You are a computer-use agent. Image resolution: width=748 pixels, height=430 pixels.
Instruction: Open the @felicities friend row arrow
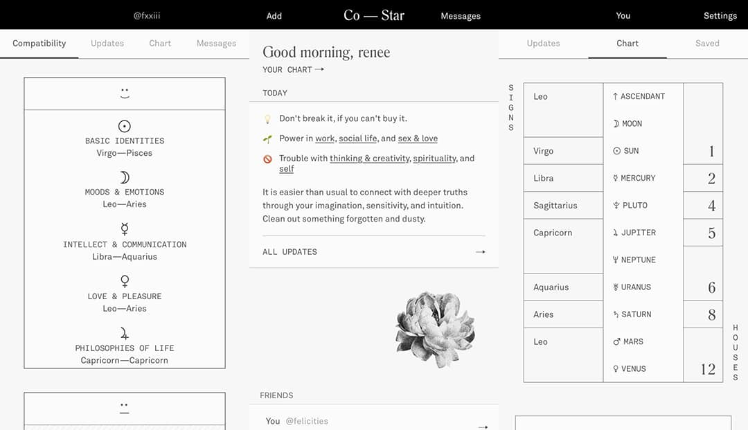[x=483, y=427]
